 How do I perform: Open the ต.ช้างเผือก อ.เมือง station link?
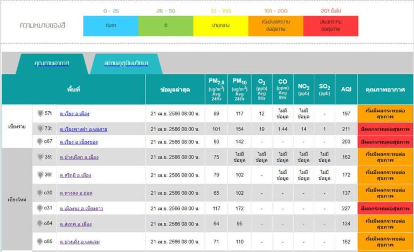79,157
